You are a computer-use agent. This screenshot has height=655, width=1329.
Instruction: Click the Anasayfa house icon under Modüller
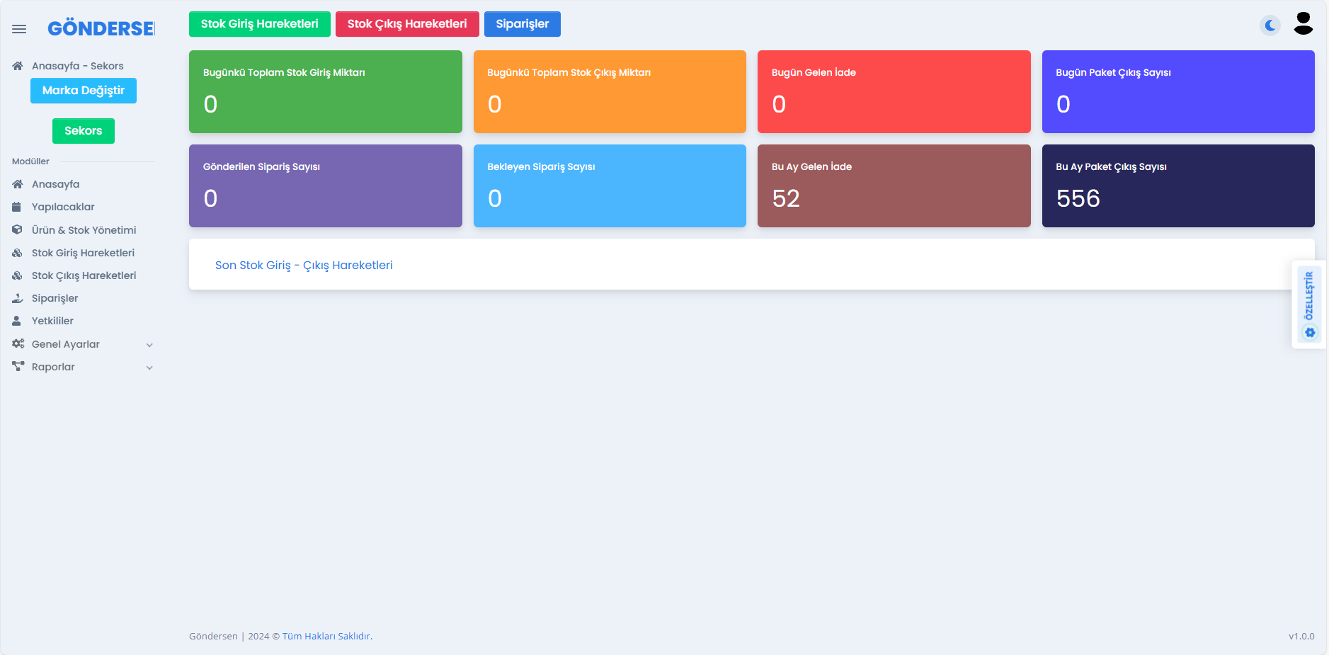coord(18,184)
